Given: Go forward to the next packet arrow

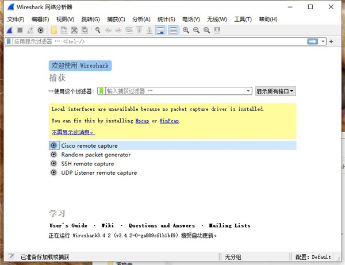Looking at the screenshot, I should (118, 30).
